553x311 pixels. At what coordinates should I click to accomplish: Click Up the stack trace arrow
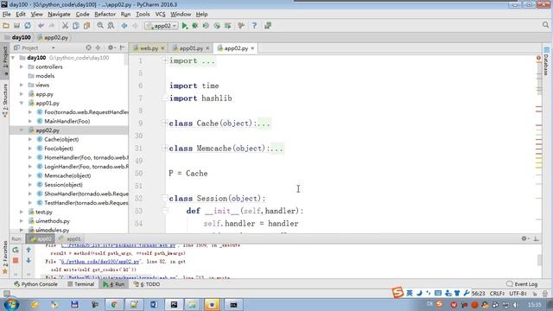click(x=29, y=250)
